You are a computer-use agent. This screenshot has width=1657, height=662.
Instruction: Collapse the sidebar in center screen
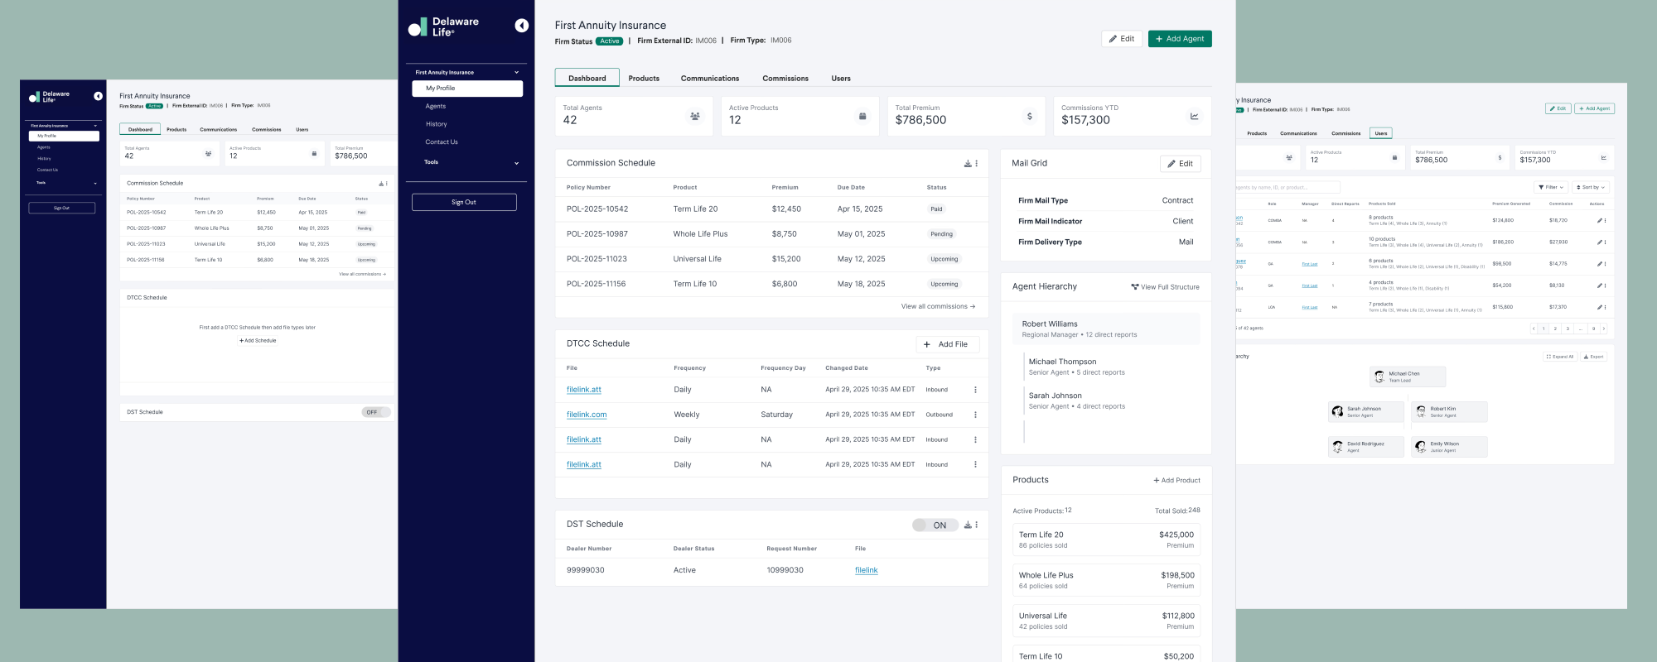[521, 26]
